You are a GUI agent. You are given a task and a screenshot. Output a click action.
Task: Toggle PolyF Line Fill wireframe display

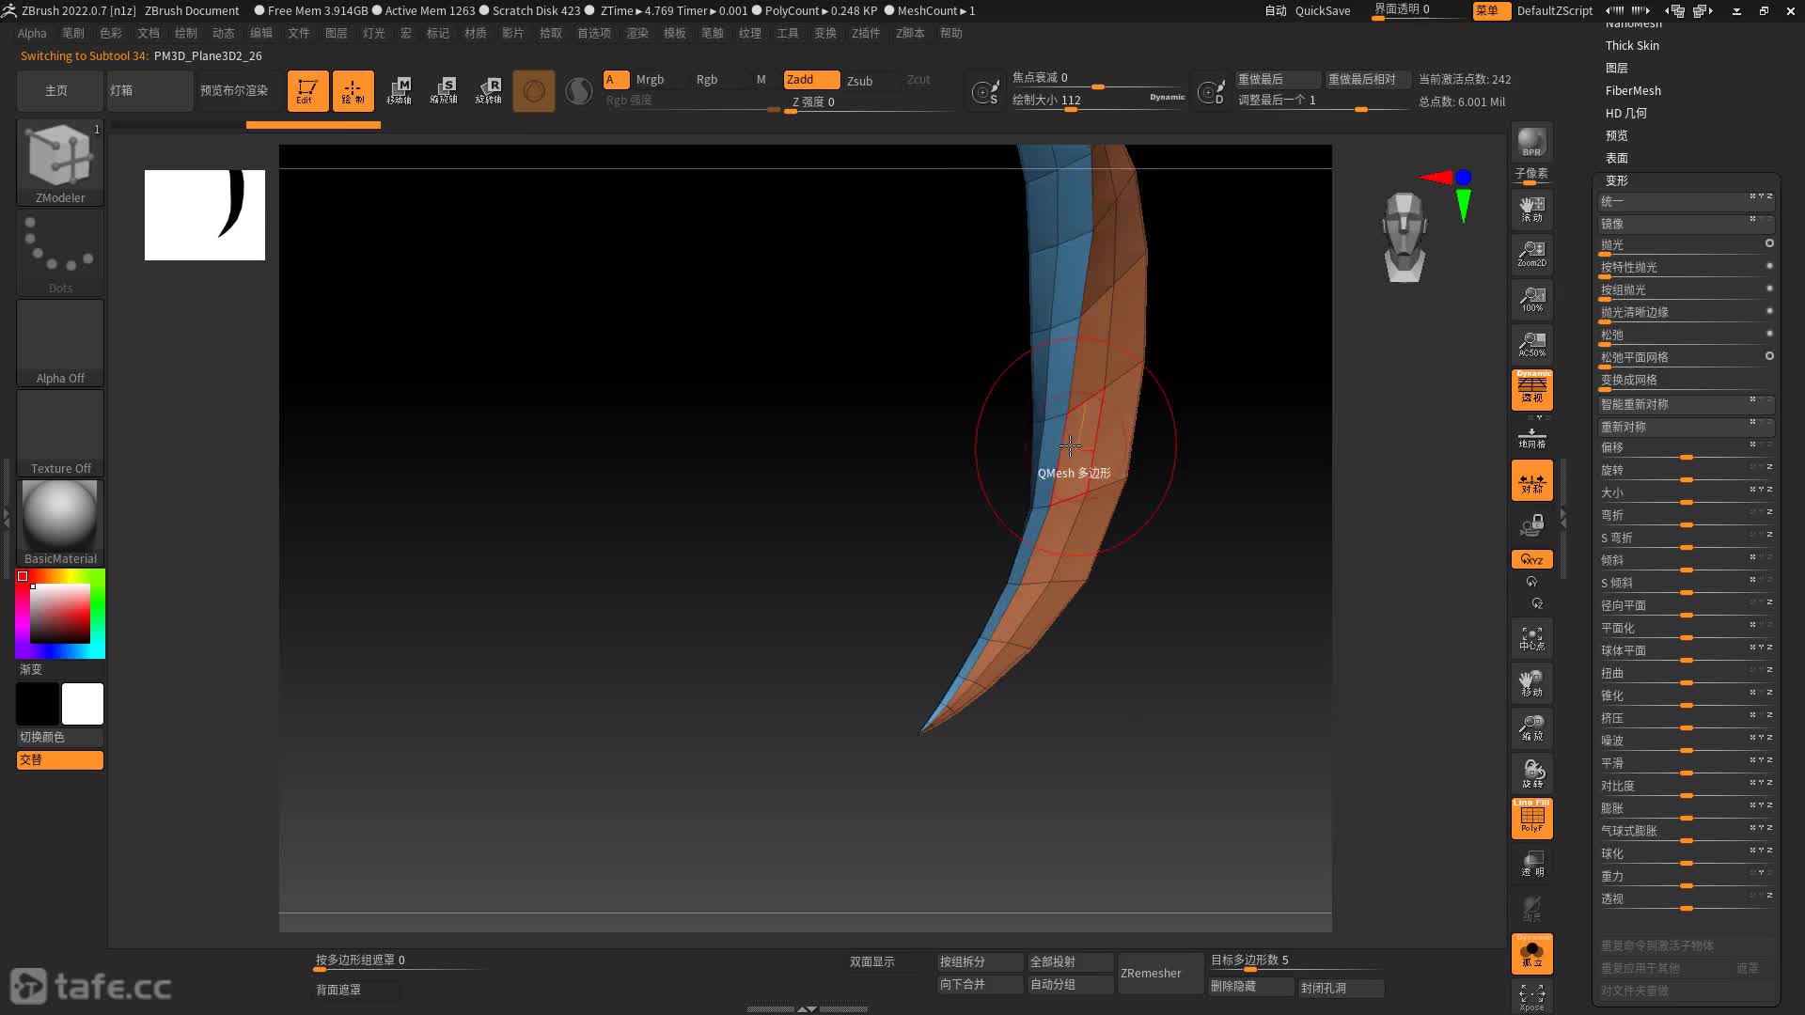1531,818
